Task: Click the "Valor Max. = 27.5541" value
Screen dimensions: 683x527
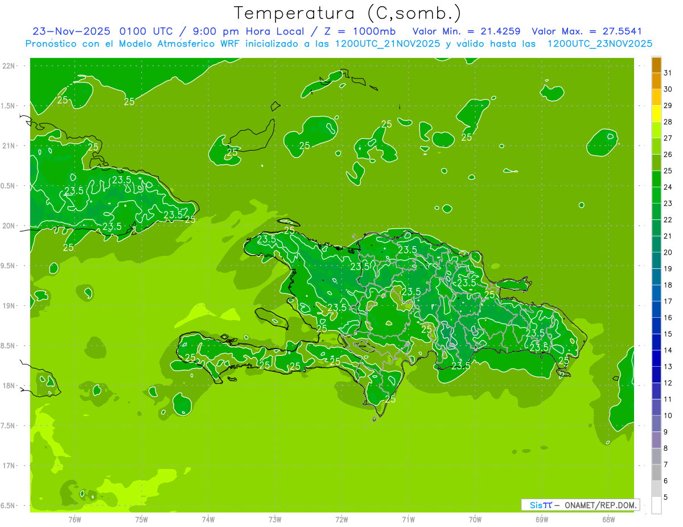Action: [x=587, y=31]
